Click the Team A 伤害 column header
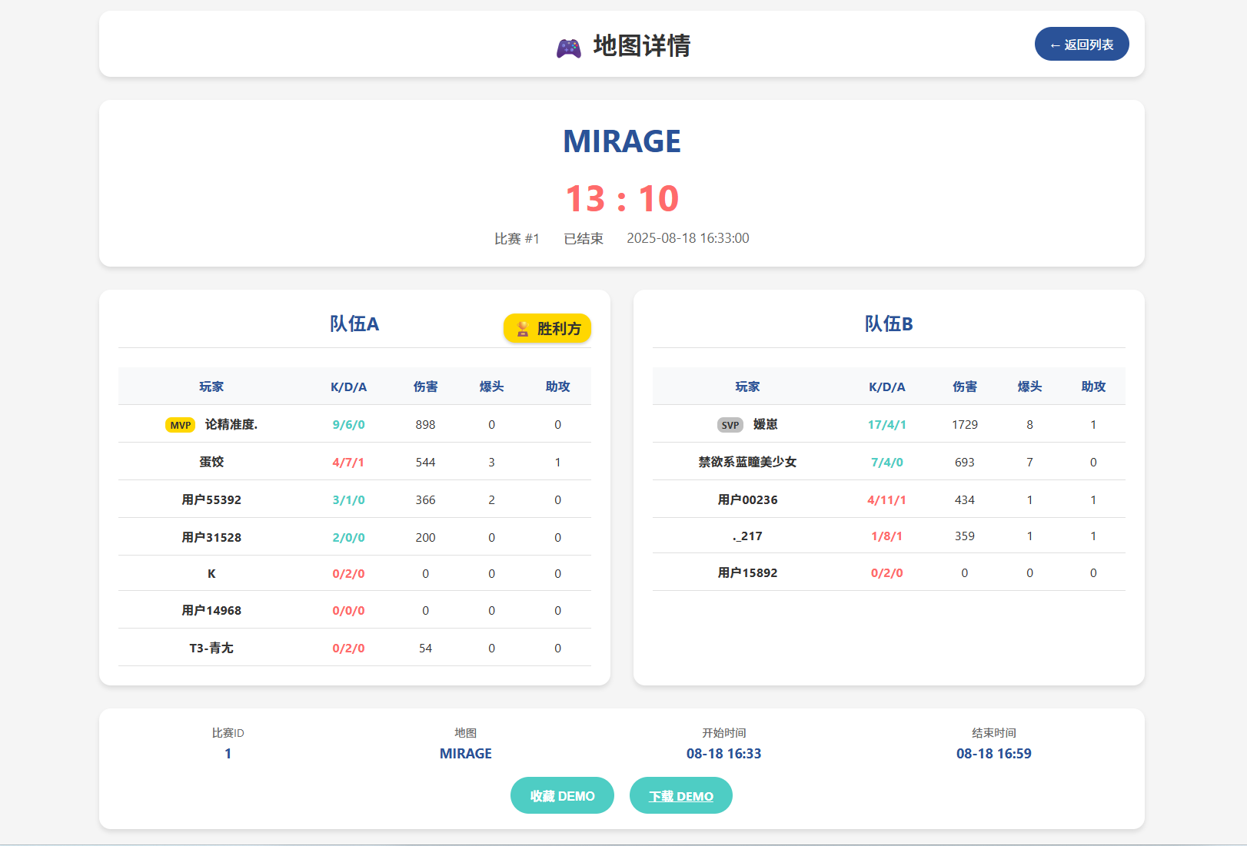This screenshot has width=1247, height=846. click(425, 387)
